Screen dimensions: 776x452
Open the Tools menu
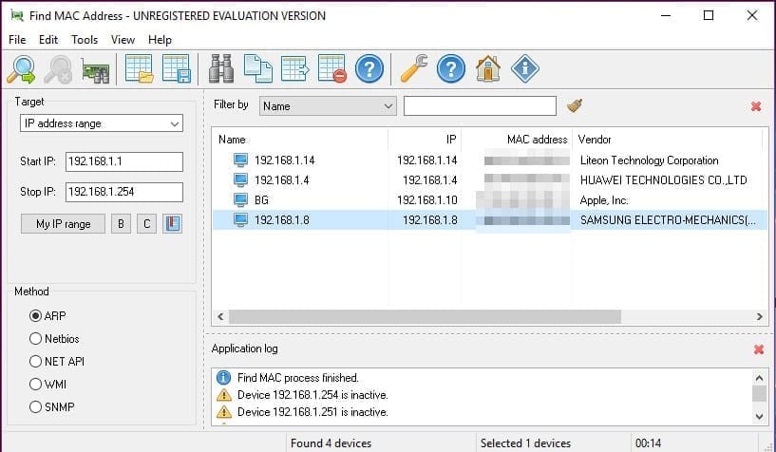tap(85, 40)
